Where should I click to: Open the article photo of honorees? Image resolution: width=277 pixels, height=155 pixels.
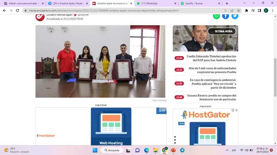click(100, 61)
